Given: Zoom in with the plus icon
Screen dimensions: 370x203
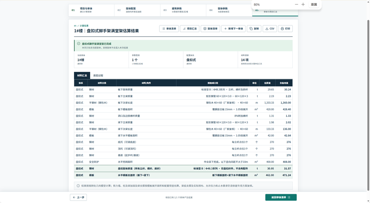Looking at the screenshot, I should point(303,5).
